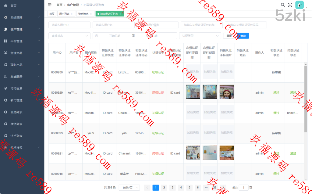Open the user avatar menu at top right
The height and width of the screenshot is (194, 312).
[x=300, y=5]
